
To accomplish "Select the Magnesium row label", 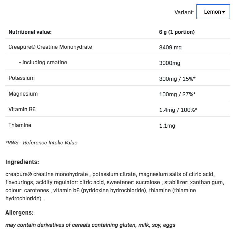I will [x=23, y=94].
